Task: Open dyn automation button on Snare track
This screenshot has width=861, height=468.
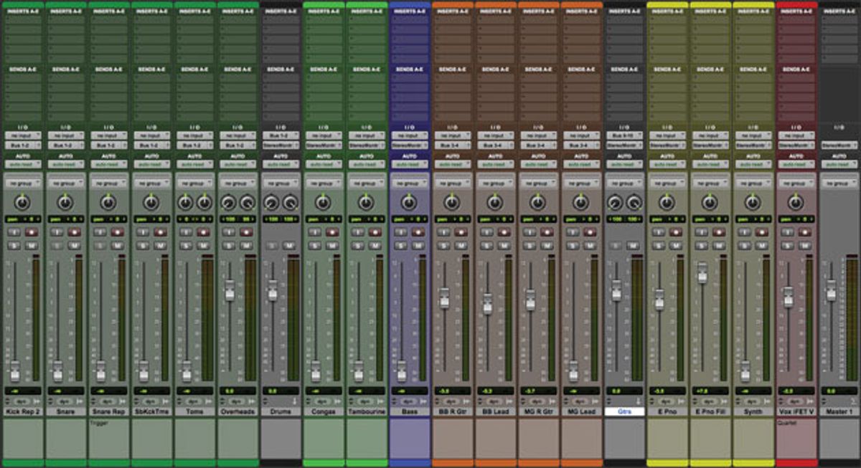Action: point(63,402)
